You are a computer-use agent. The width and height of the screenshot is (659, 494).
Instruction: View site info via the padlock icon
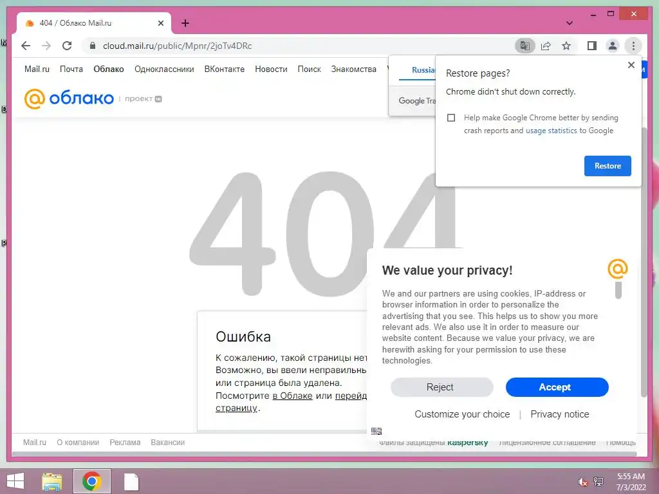93,46
